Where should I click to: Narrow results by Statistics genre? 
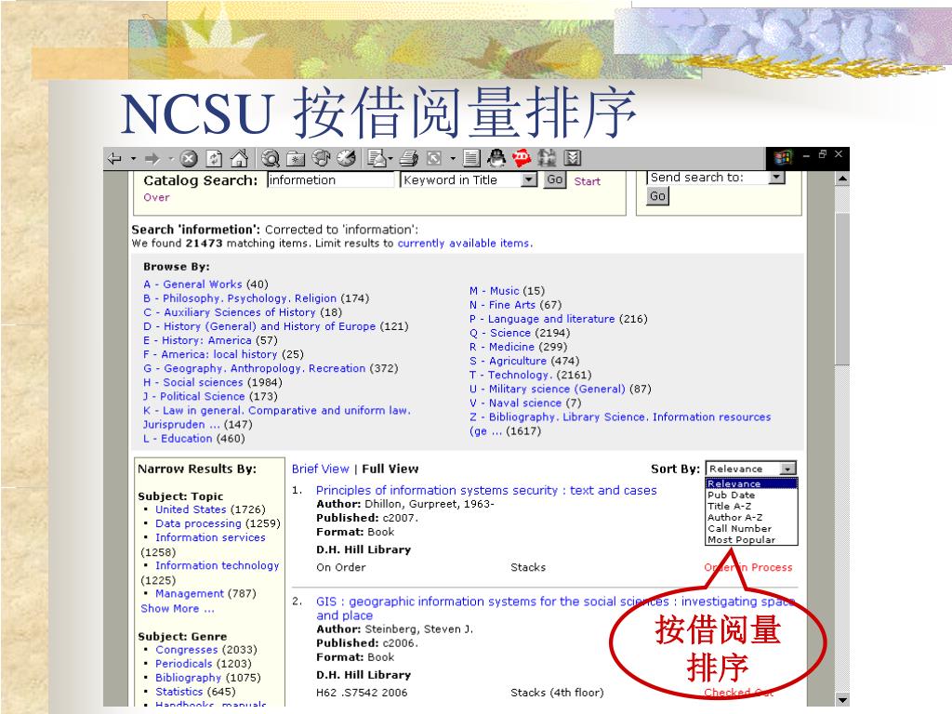[178, 692]
